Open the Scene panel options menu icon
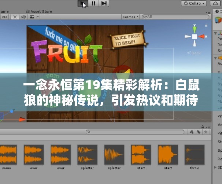The height and width of the screenshot is (184, 222). 208,12
